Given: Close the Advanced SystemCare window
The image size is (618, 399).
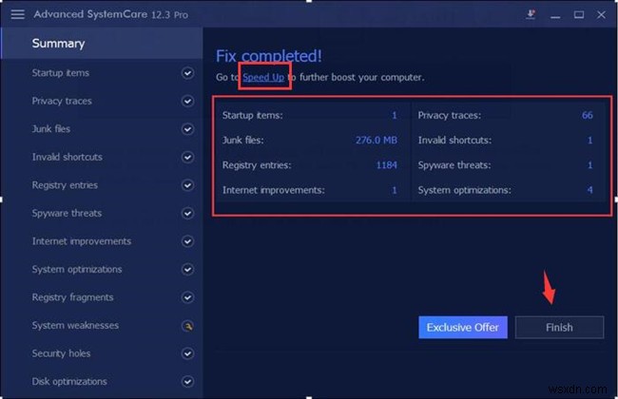Looking at the screenshot, I should 601,15.
